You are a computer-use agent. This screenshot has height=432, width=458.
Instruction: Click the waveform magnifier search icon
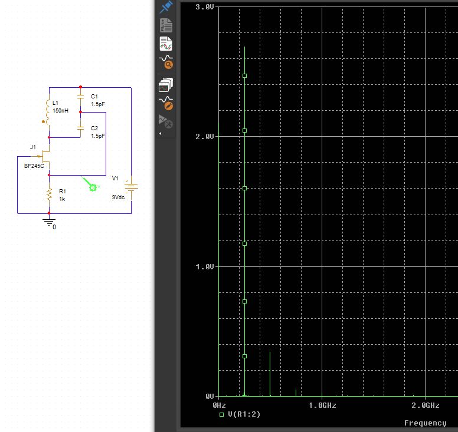[x=166, y=62]
